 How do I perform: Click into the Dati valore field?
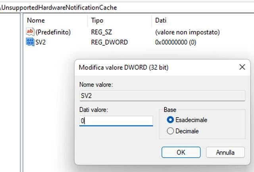116,121
